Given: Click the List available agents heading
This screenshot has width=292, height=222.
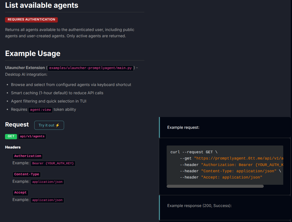Looking at the screenshot, I should pyautogui.click(x=42, y=5).
